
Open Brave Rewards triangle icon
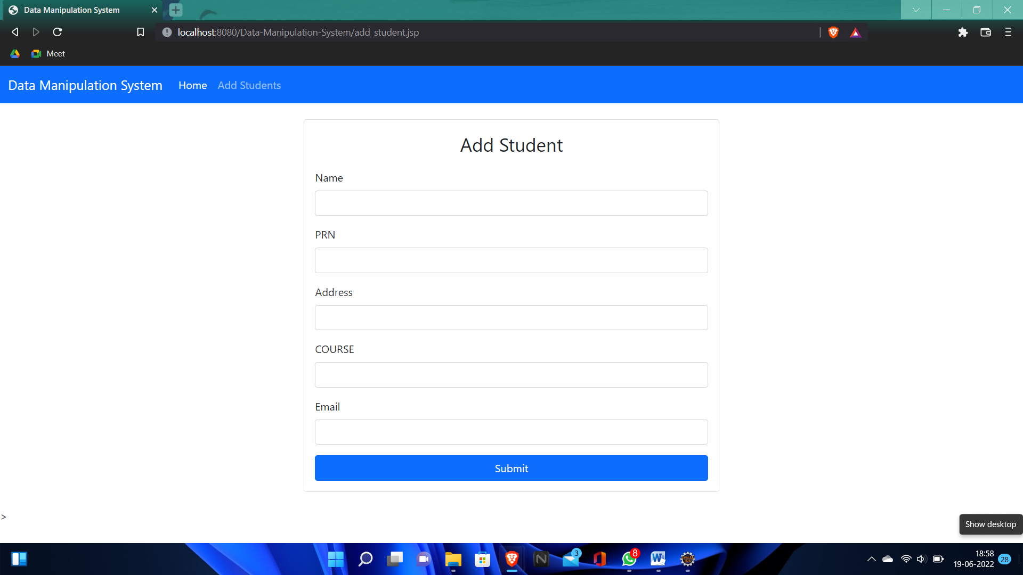click(x=855, y=32)
